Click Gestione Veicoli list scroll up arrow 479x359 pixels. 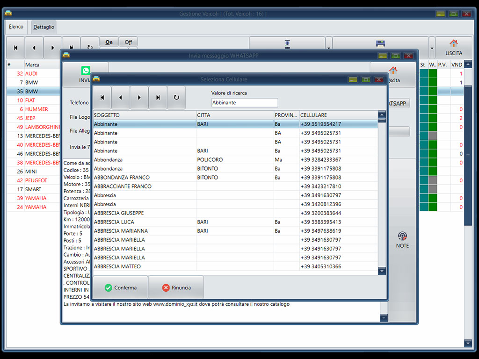468,64
